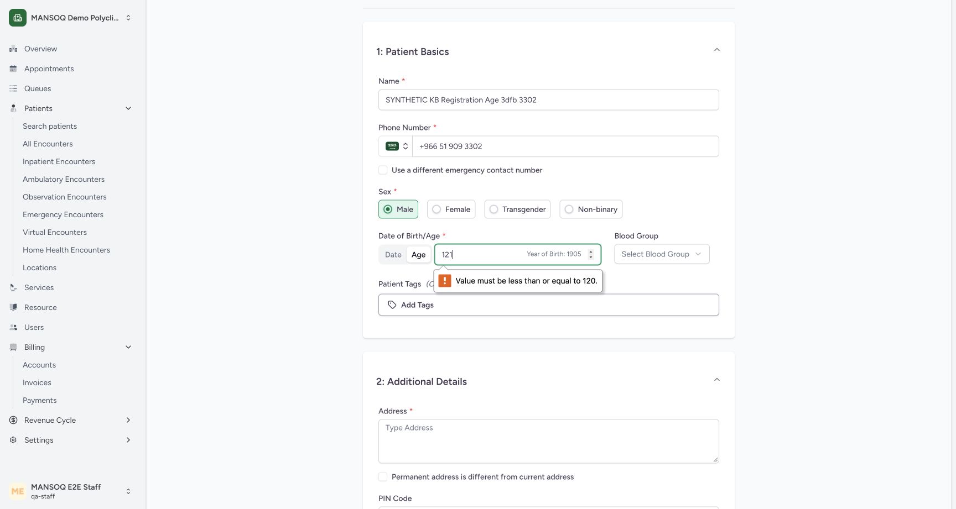
Task: Enable different emergency contact number checkbox
Action: pyautogui.click(x=383, y=170)
